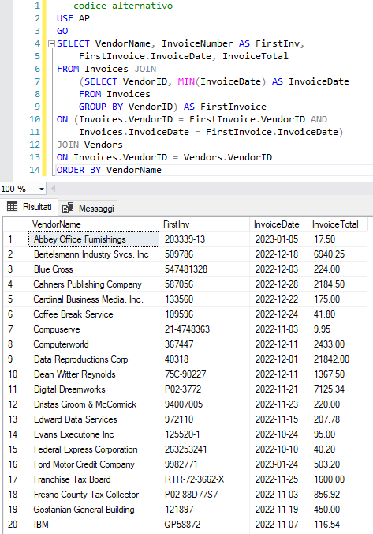Click the horizontal scroll left arrow
This screenshot has width=373, height=534.
[53, 188]
